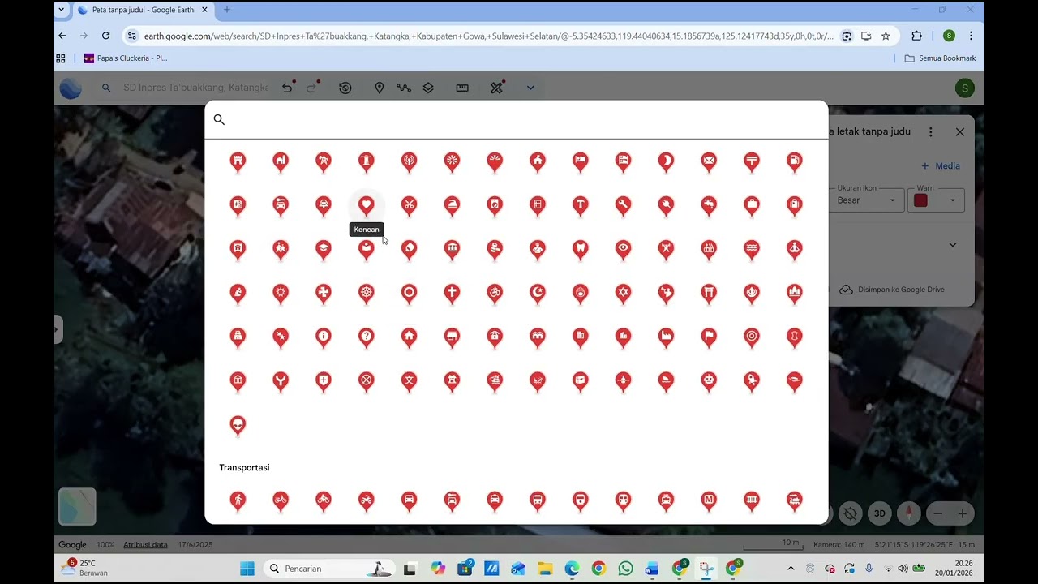Choose the lighthouse pin icon
The width and height of the screenshot is (1038, 584).
tap(366, 161)
